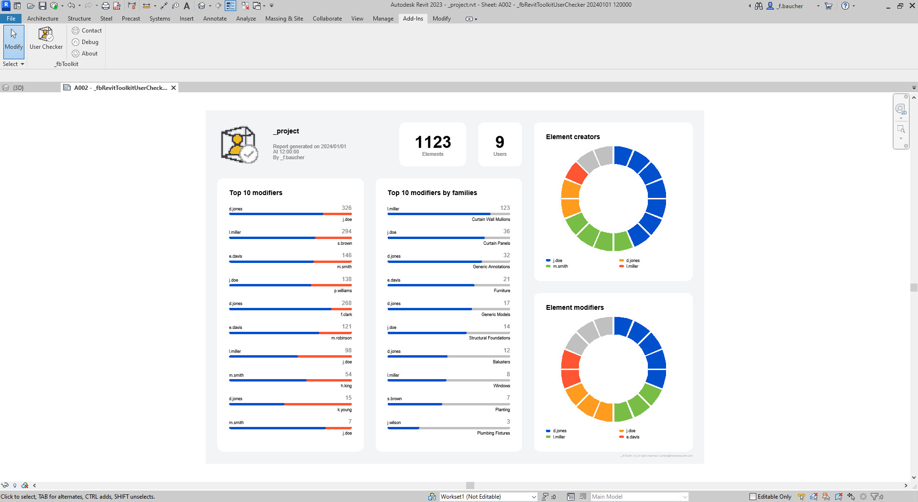
Task: Toggle Thin Lines display icon
Action: (x=230, y=6)
